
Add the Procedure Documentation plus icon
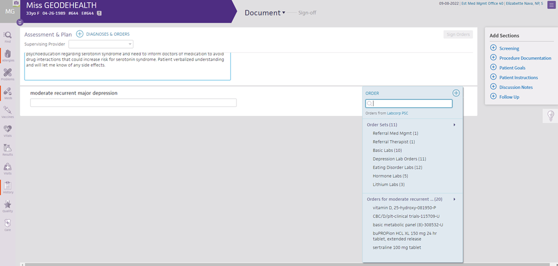tap(493, 57)
